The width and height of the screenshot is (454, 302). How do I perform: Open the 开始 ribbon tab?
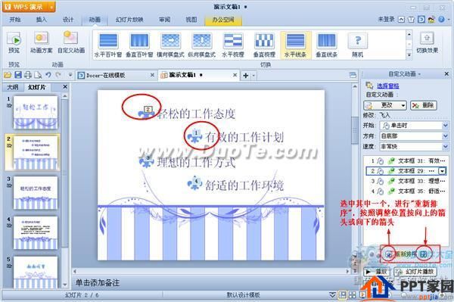(15, 20)
